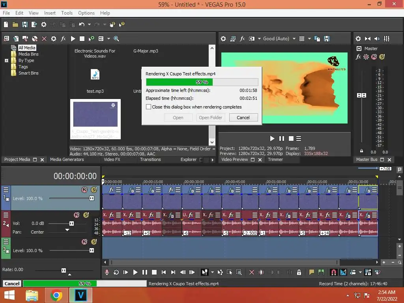This screenshot has height=303, width=404.
Task: Mute audio track 2
Action: tap(77, 215)
